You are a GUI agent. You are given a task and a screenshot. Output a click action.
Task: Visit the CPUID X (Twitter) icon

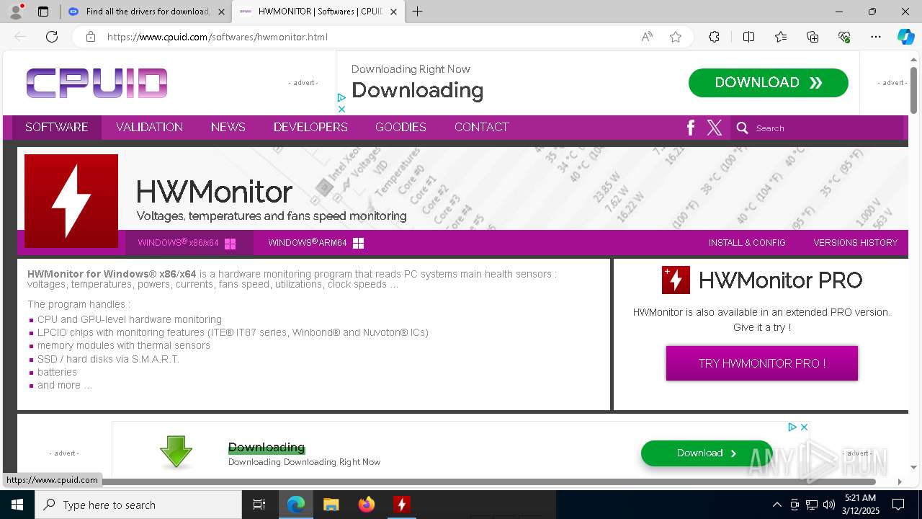(x=715, y=128)
